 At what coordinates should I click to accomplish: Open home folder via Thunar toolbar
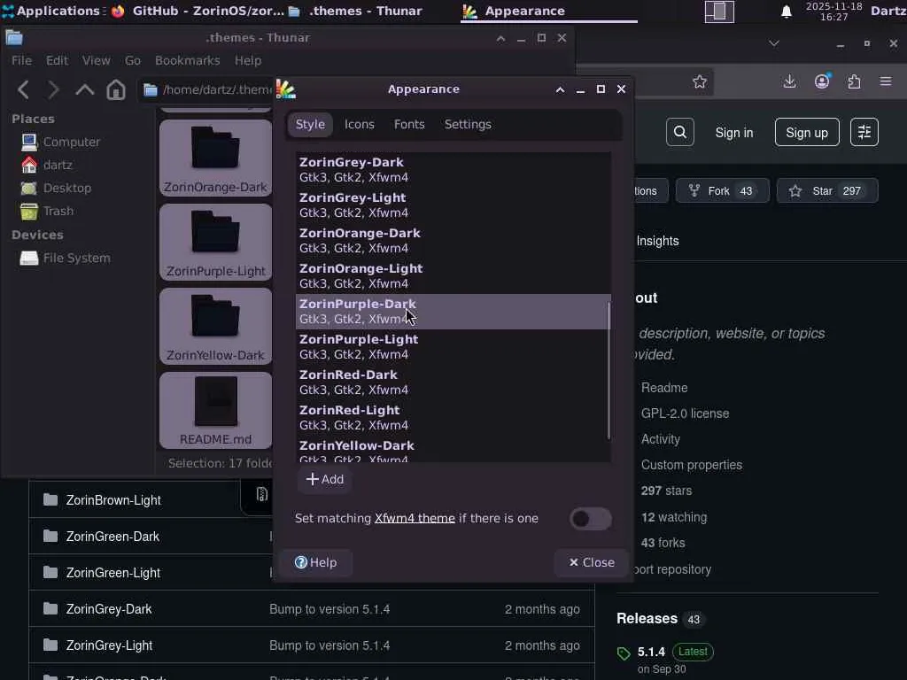pyautogui.click(x=116, y=89)
